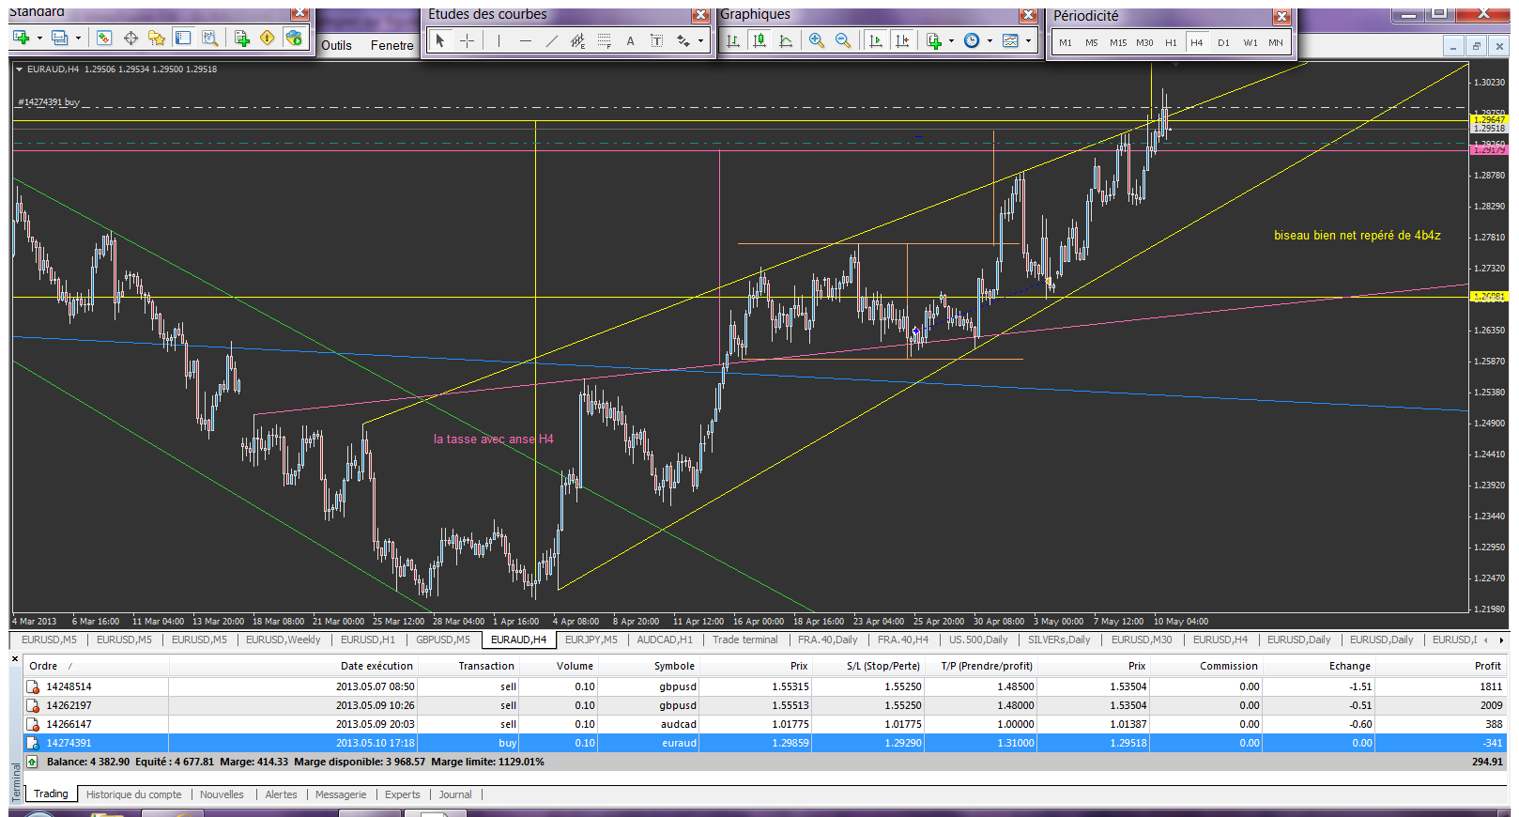
Task: Open the New Order icon in Standard toolbar
Action: [x=241, y=38]
